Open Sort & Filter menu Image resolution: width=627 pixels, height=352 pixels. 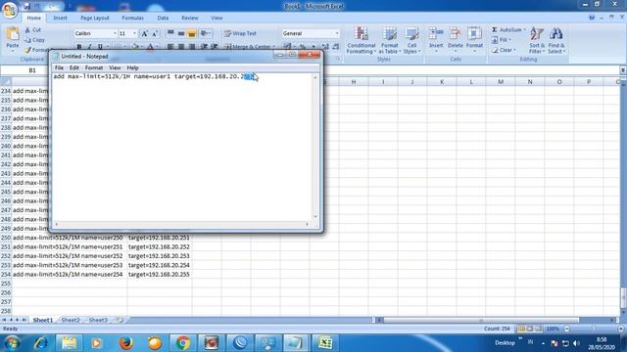pos(537,40)
